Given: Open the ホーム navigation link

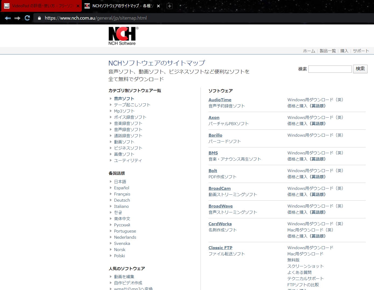Looking at the screenshot, I should coord(309,51).
